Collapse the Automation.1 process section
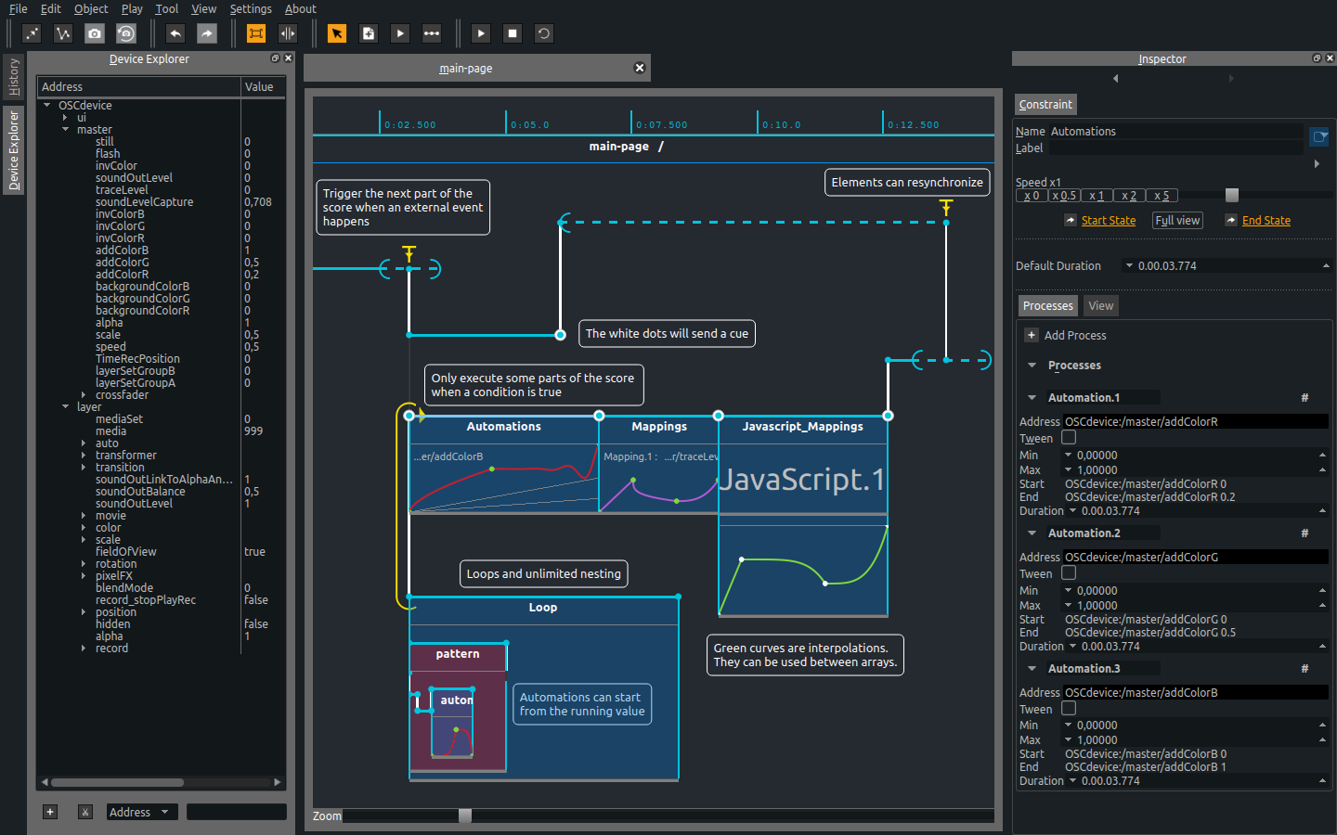Viewport: 1337px width, 835px height. 1031,397
